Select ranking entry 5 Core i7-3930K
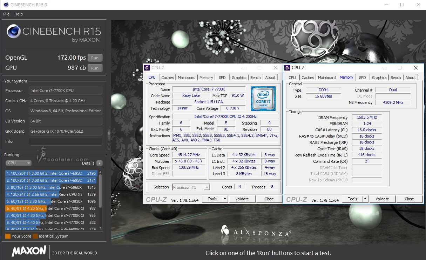 coord(51,201)
